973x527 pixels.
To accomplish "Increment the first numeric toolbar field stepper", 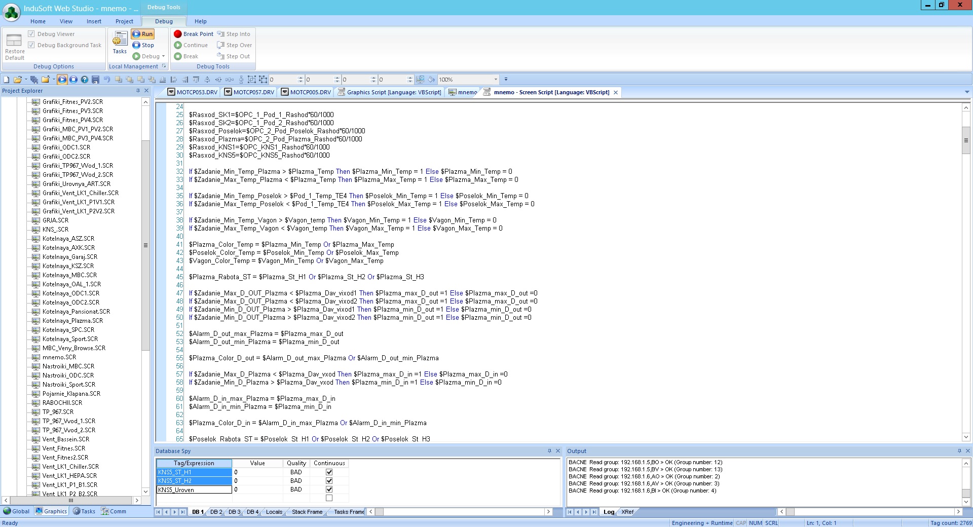I will tap(301, 78).
